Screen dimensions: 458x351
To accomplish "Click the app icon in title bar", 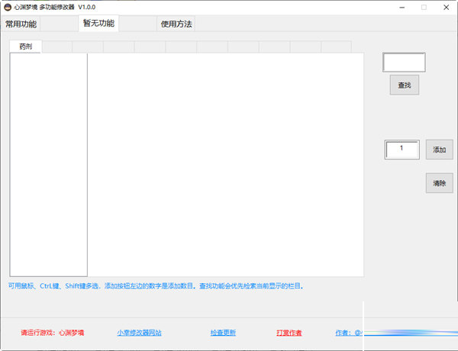I will 8,8.
